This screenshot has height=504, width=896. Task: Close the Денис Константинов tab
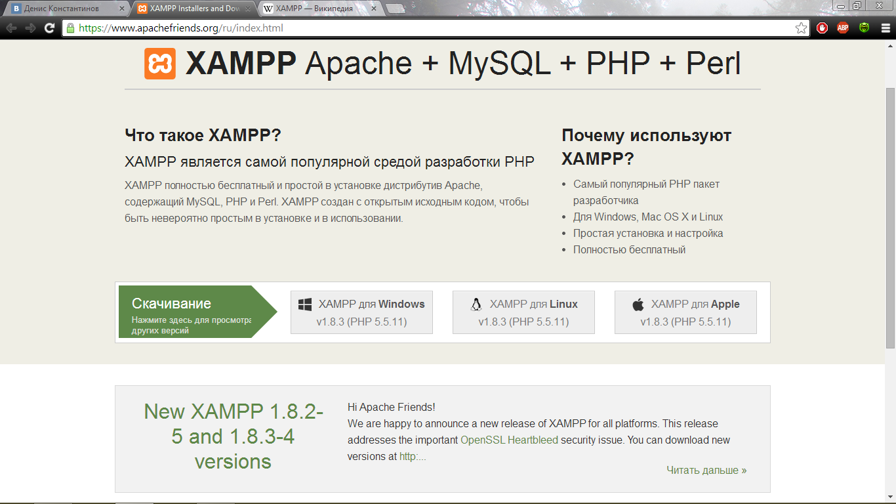click(x=121, y=9)
